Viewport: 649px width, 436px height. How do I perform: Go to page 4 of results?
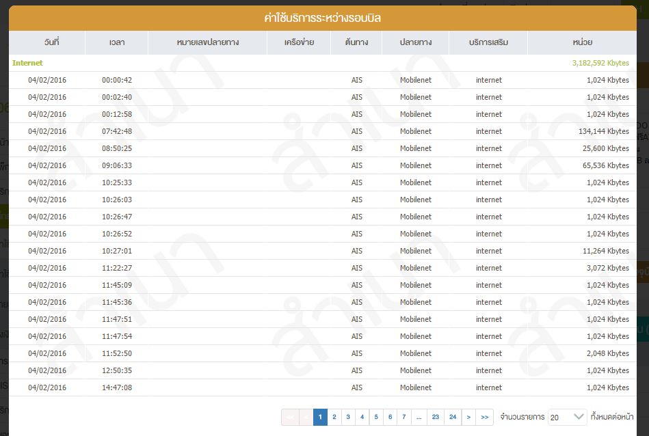(x=362, y=417)
